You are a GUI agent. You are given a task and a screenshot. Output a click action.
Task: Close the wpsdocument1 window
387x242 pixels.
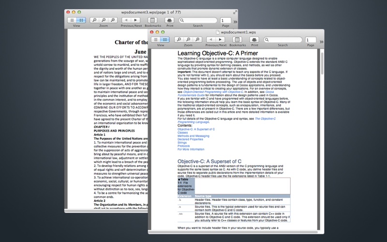click(x=152, y=32)
